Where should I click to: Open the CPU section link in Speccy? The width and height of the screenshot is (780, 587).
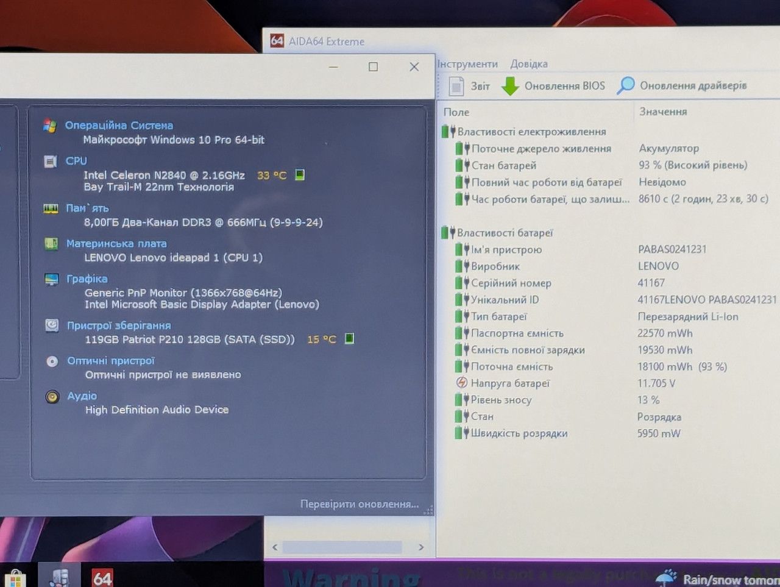point(76,161)
